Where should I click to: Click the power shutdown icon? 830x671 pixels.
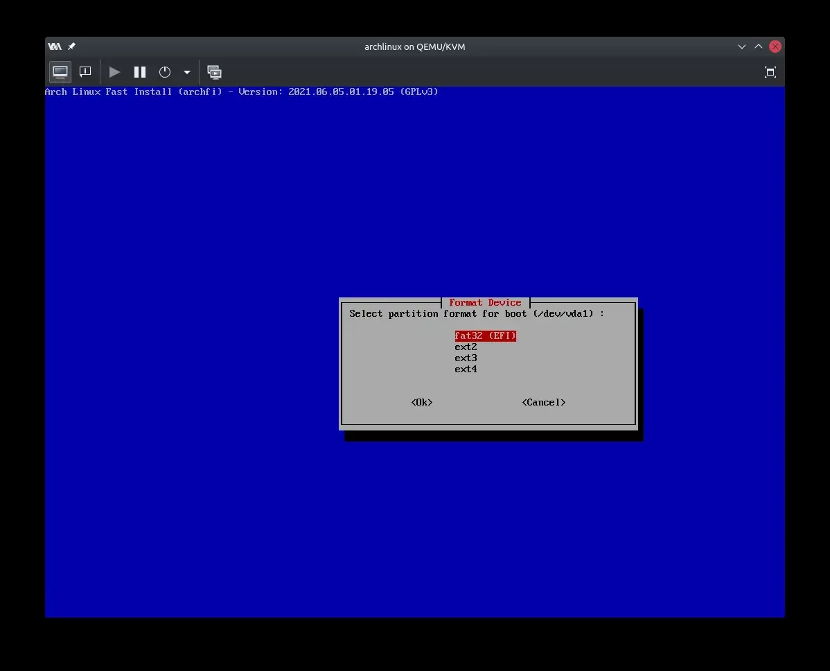pos(165,72)
